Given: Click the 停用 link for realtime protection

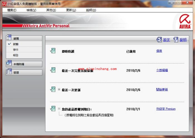Looking at the screenshot, I should point(159,51).
